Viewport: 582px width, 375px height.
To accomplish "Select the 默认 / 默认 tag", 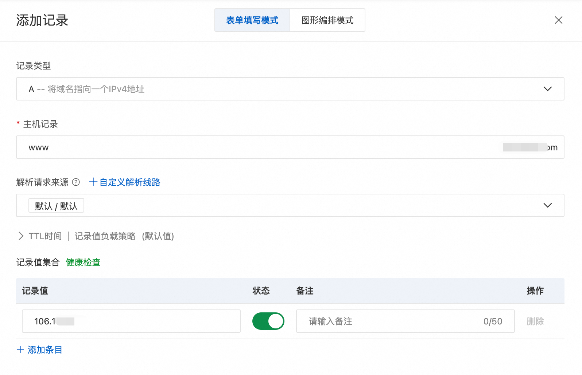I will click(x=56, y=206).
